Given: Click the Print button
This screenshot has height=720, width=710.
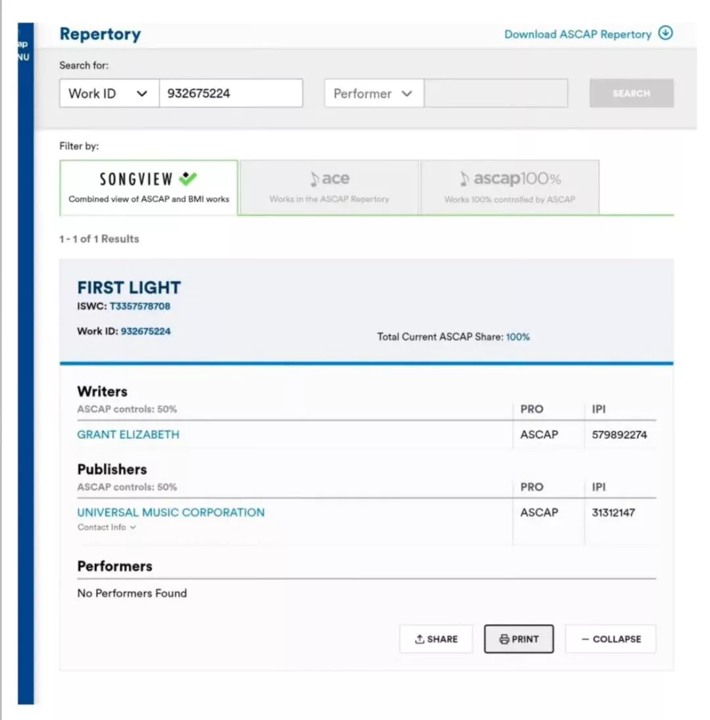Looking at the screenshot, I should click(519, 639).
